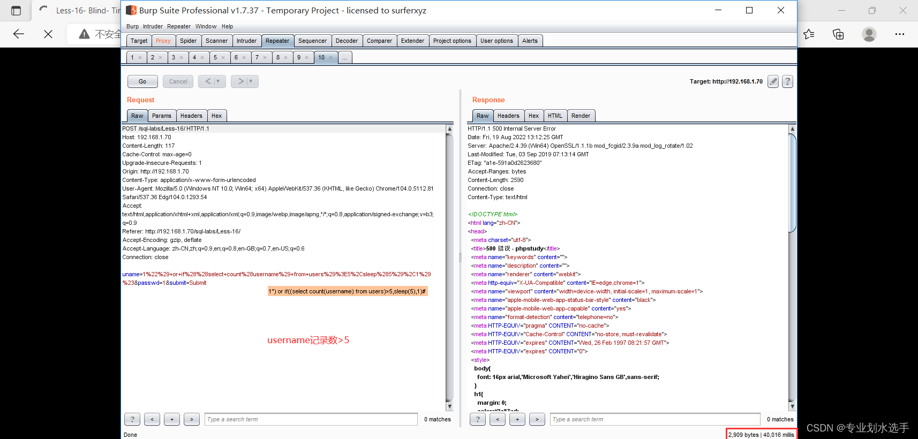Viewport: 918px width, 439px height.
Task: Open the Burp menu
Action: pyautogui.click(x=132, y=26)
